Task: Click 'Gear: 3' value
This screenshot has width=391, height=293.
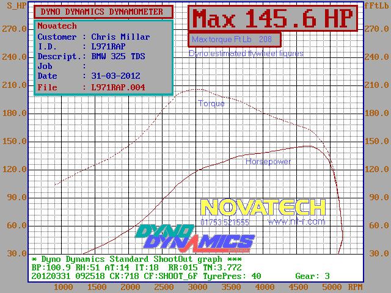Action: [312, 277]
